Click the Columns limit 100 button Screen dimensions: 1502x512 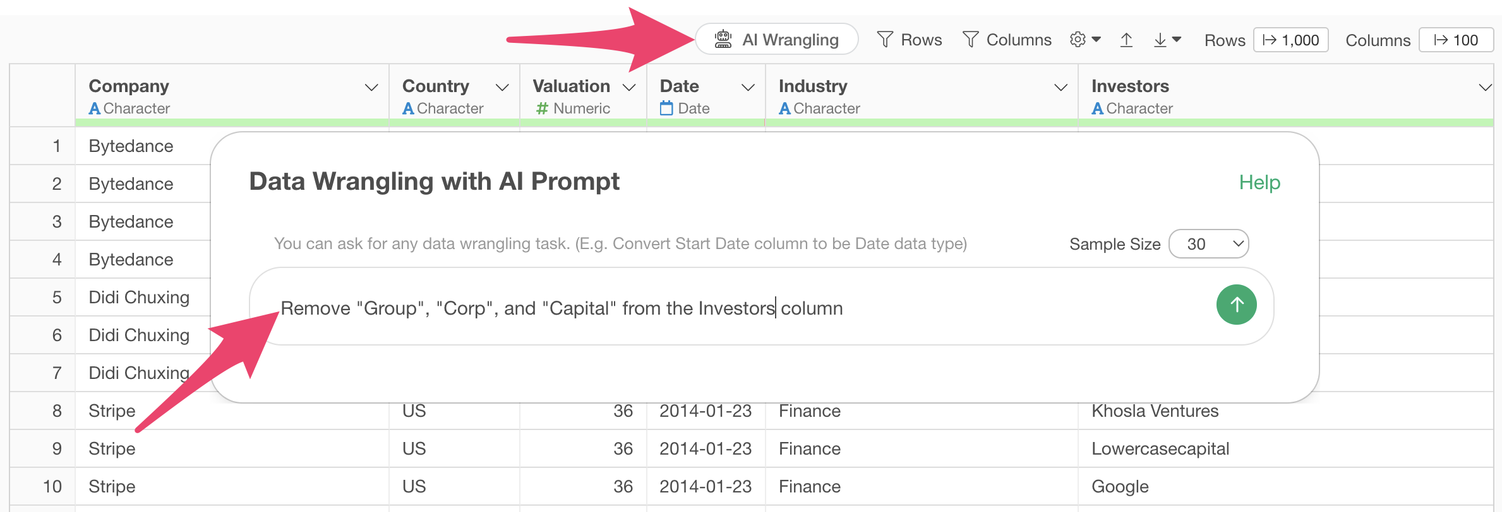tap(1456, 40)
